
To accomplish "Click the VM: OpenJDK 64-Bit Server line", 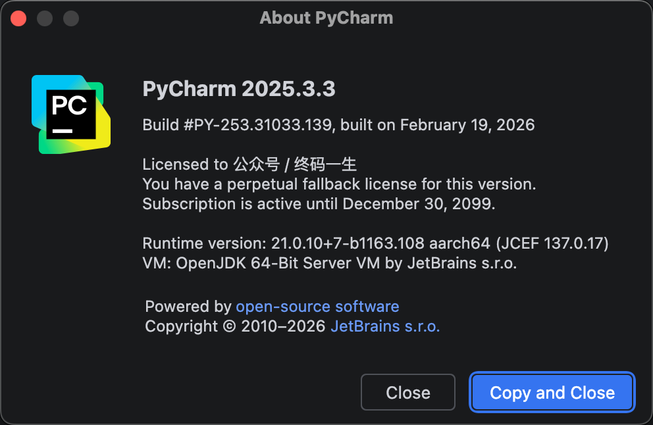I will coord(329,264).
